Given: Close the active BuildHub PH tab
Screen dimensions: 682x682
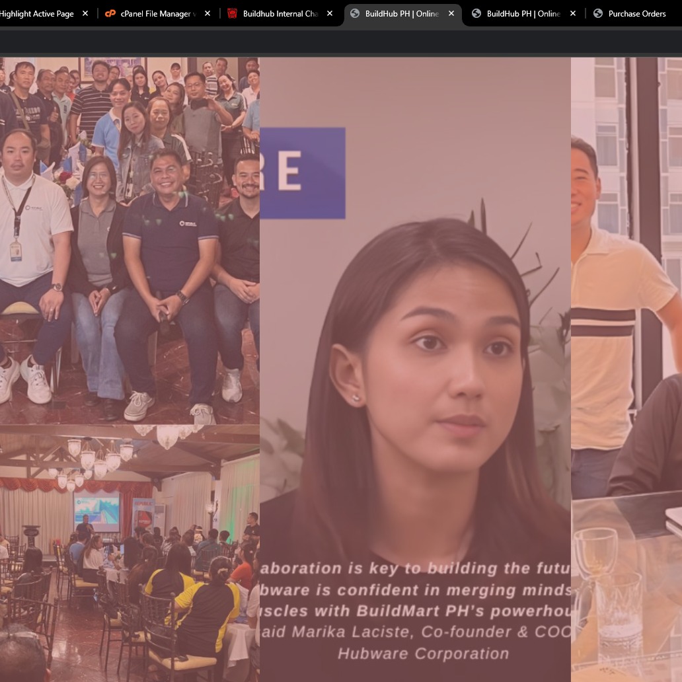Looking at the screenshot, I should coord(451,13).
